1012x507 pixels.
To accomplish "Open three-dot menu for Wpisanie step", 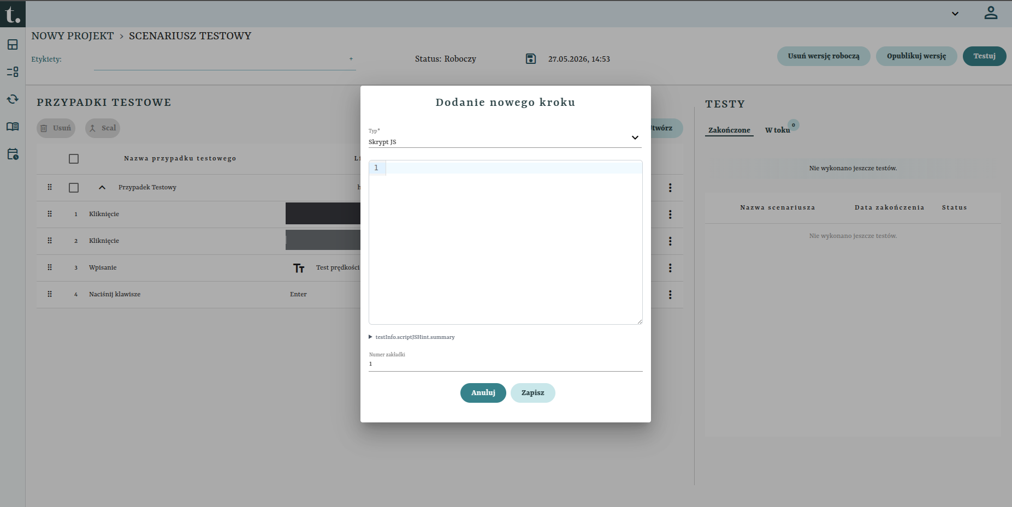I will (x=670, y=268).
